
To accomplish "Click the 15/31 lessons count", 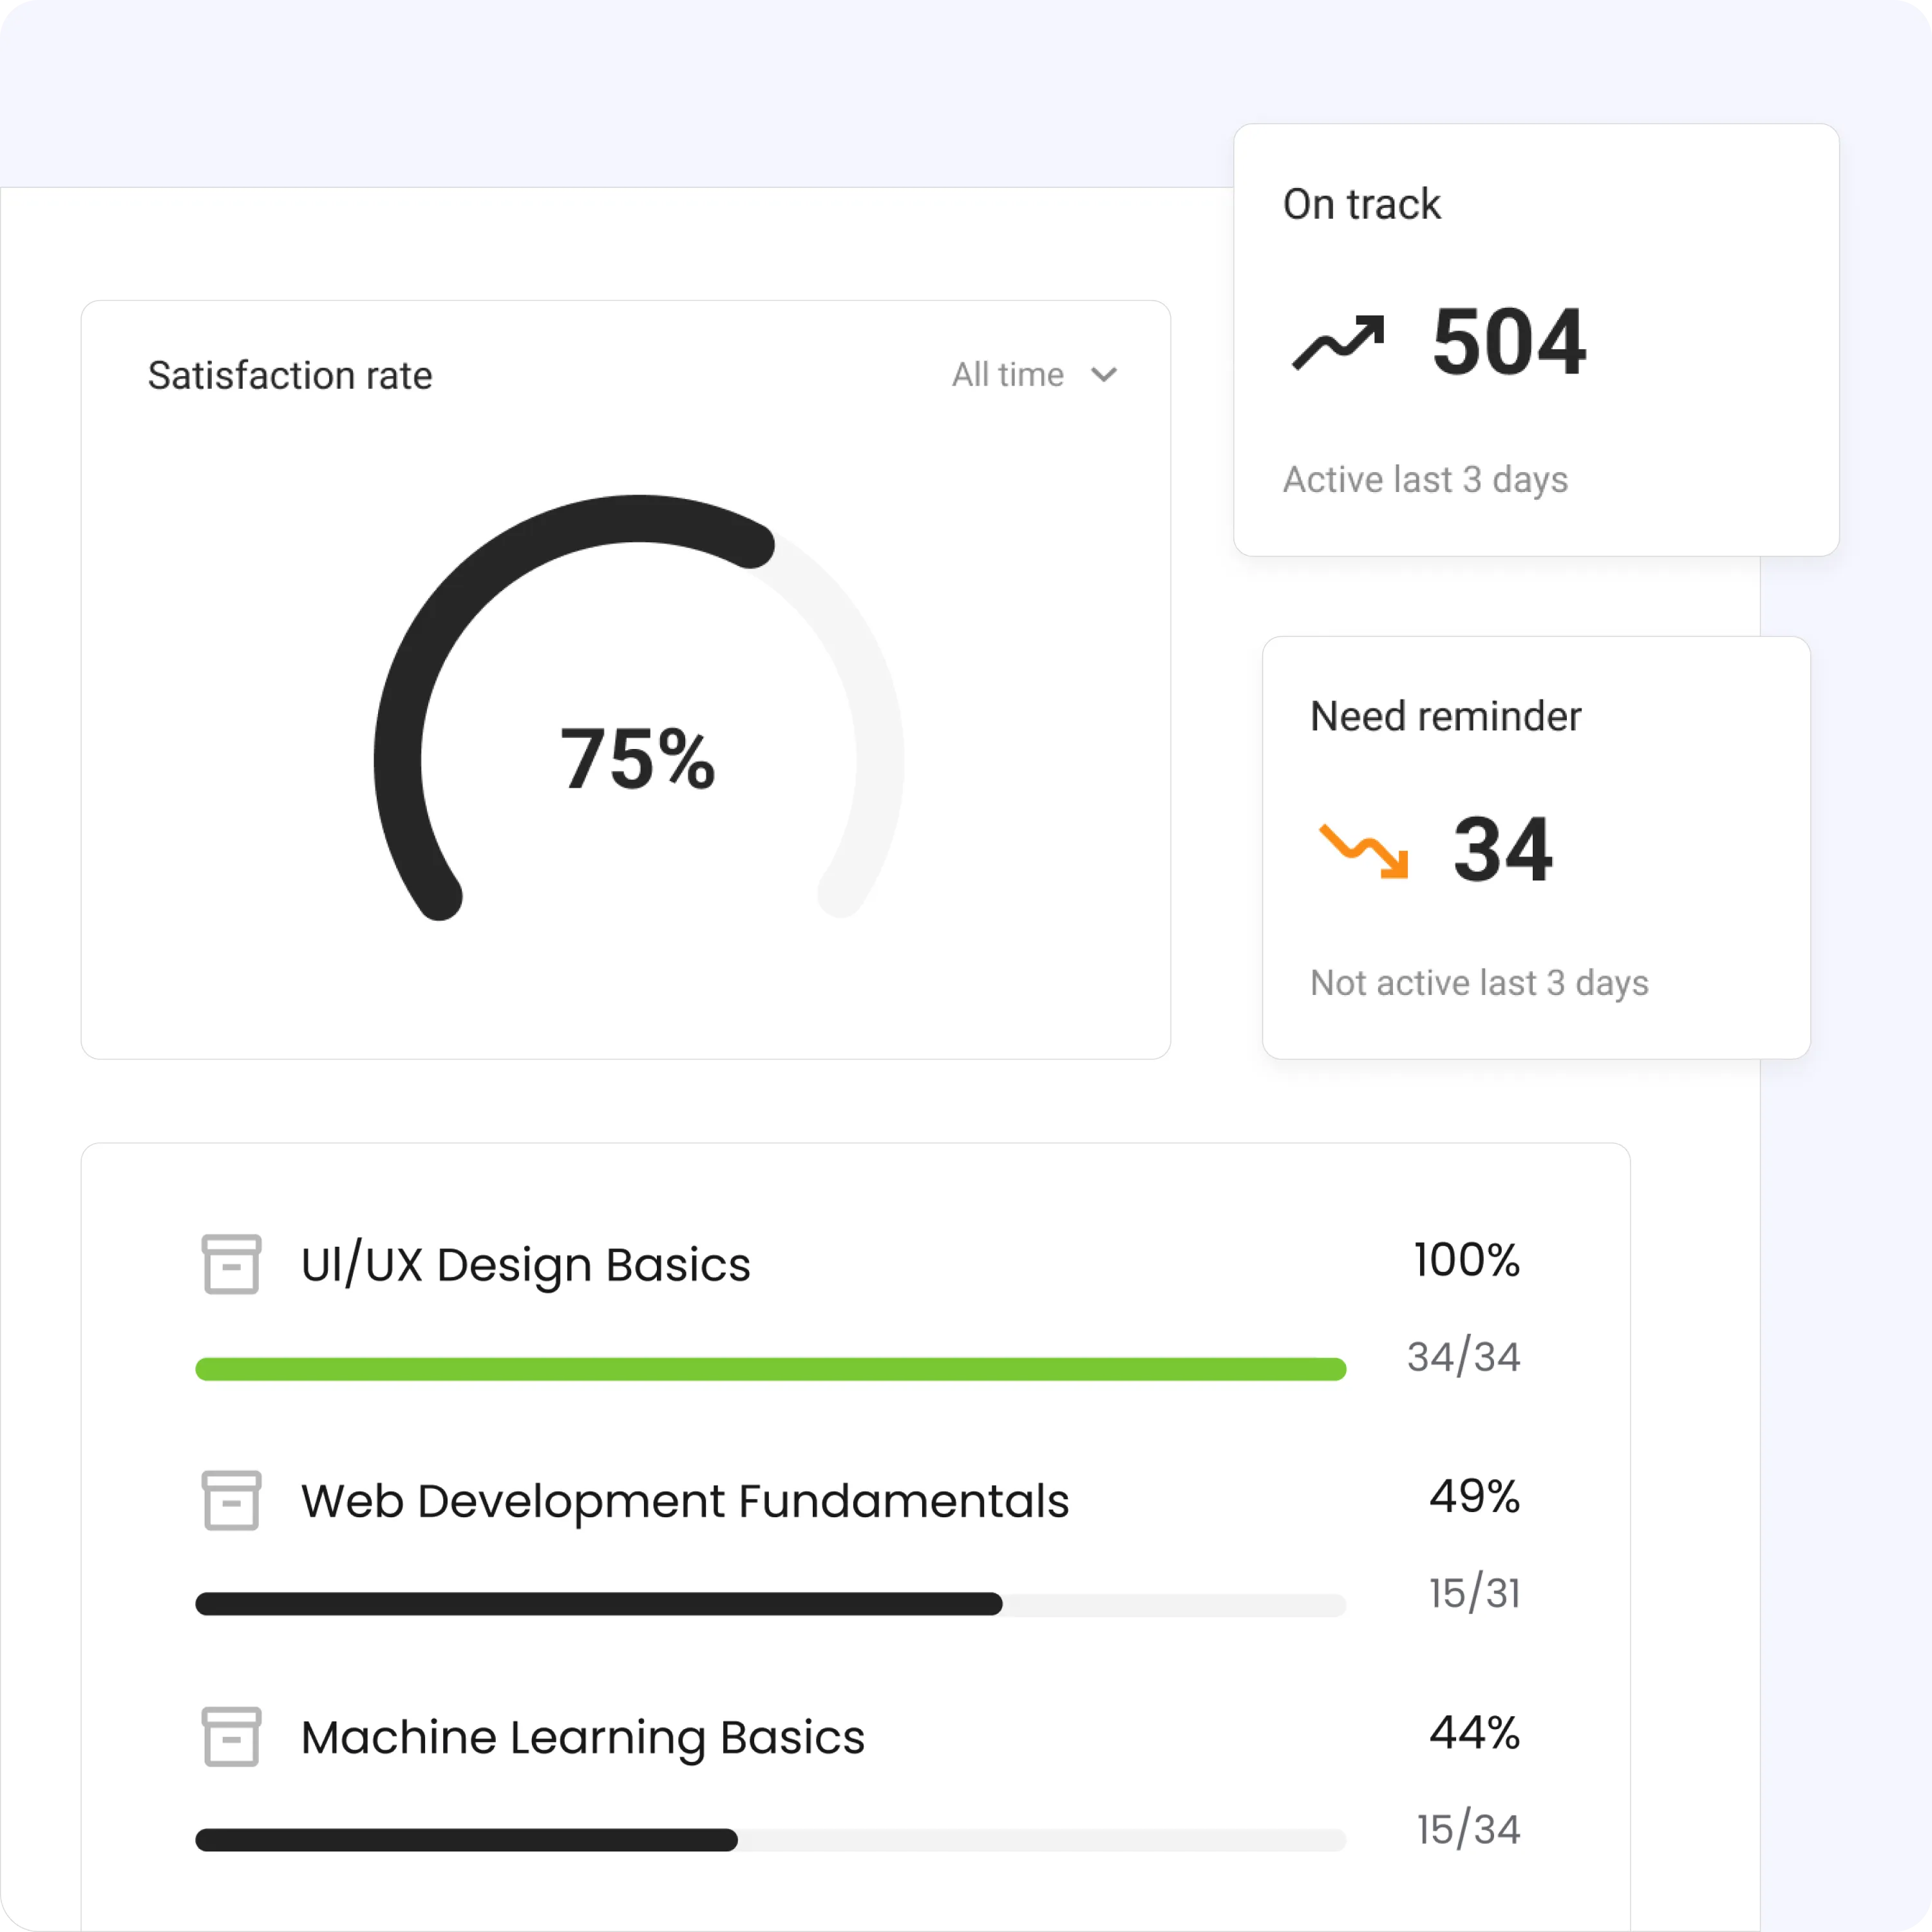I will [x=1474, y=1594].
